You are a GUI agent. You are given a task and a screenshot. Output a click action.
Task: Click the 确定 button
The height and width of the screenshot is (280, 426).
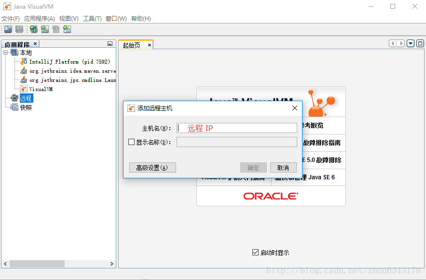click(x=253, y=168)
